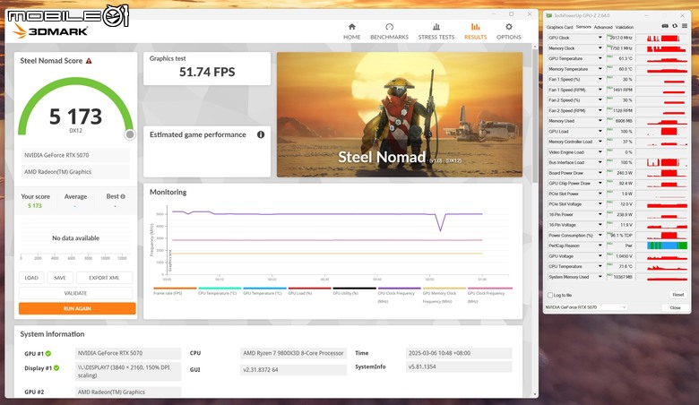Click the info icon next to Best score
Image resolution: width=699 pixels, height=405 pixels.
pos(123,196)
